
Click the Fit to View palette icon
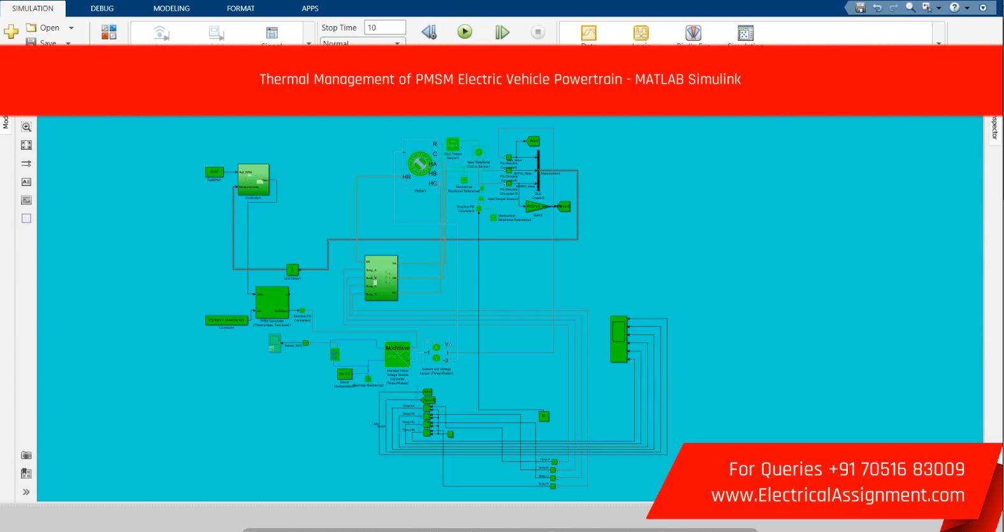(26, 145)
